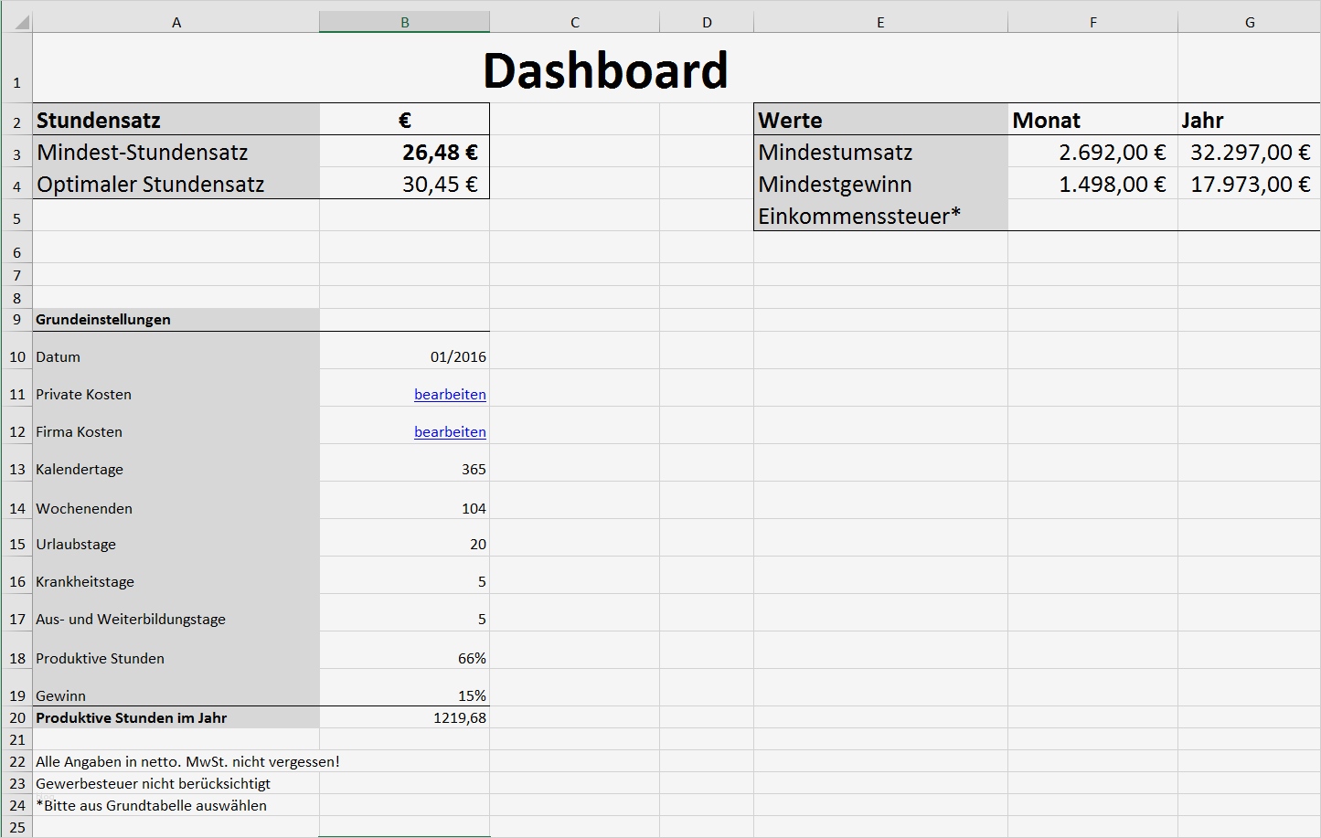
Task: Select the Werte header cell
Action: (880, 120)
